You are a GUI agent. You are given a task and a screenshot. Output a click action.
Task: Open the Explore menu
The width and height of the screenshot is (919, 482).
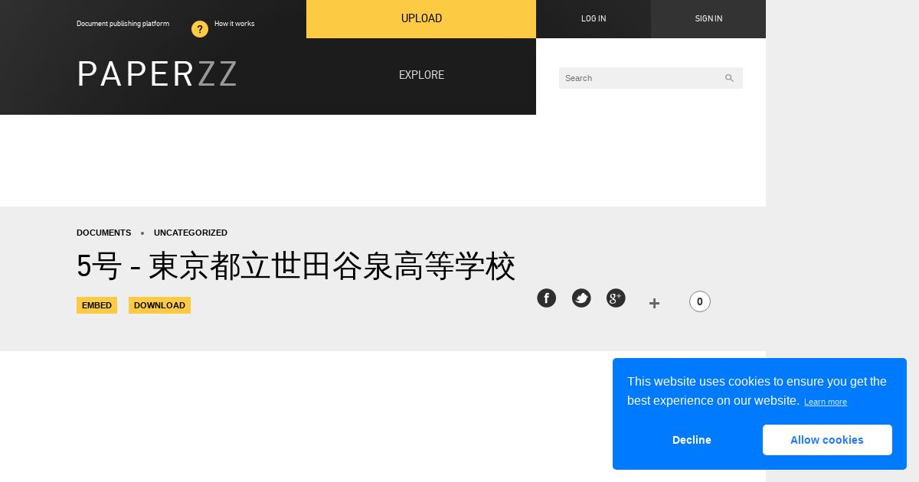pyautogui.click(x=421, y=75)
